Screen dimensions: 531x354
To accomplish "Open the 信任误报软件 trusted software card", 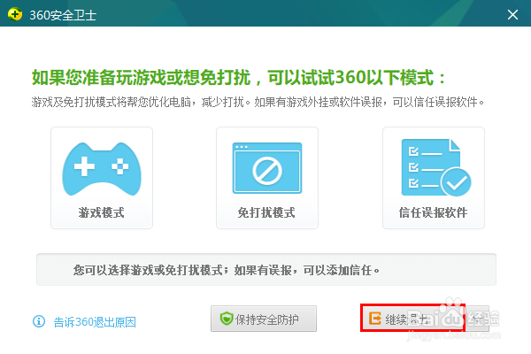I will (x=434, y=178).
